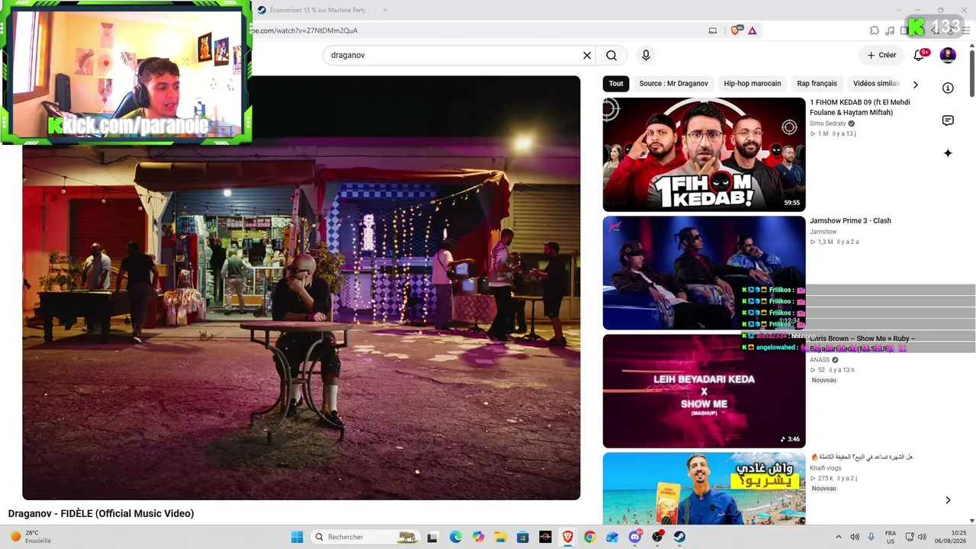Image resolution: width=976 pixels, height=549 pixels.
Task: Expand the chevron at the bottom right
Action: [948, 500]
